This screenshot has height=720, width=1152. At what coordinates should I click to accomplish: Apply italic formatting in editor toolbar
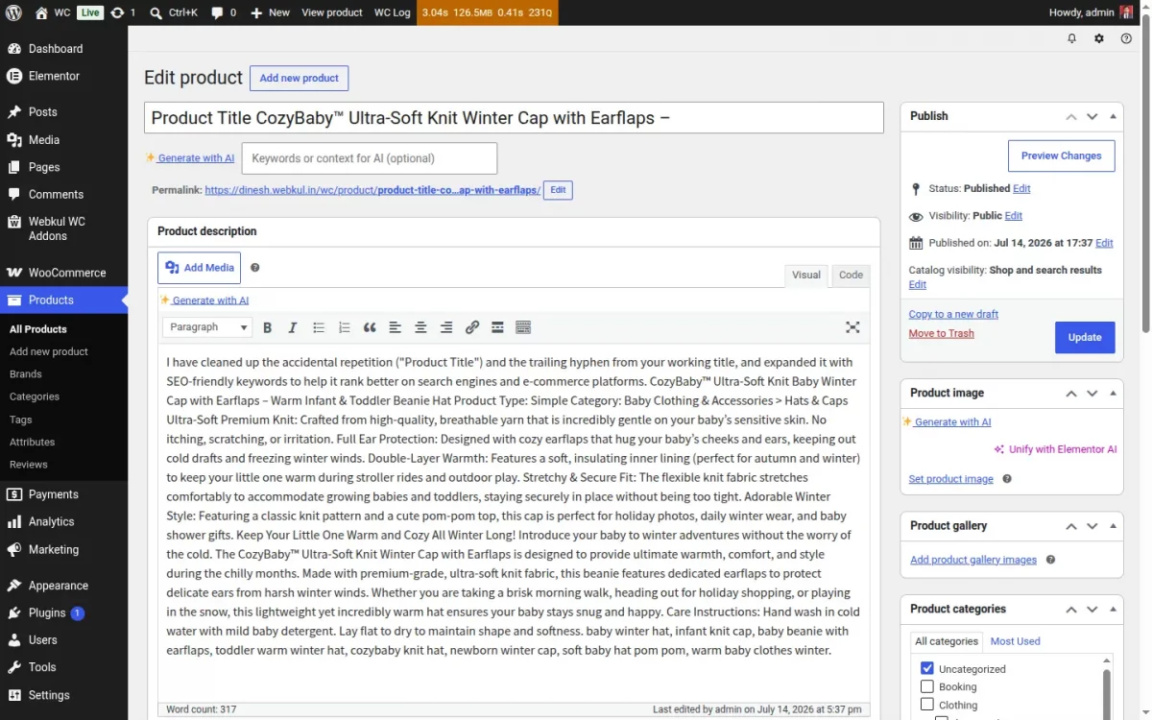[293, 327]
